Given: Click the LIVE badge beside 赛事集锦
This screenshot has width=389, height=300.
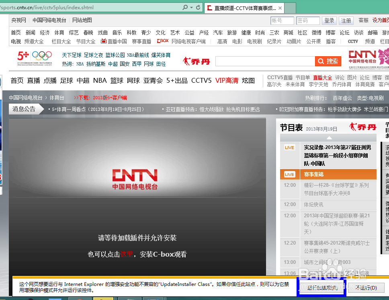Looking at the screenshot, I should (x=289, y=175).
